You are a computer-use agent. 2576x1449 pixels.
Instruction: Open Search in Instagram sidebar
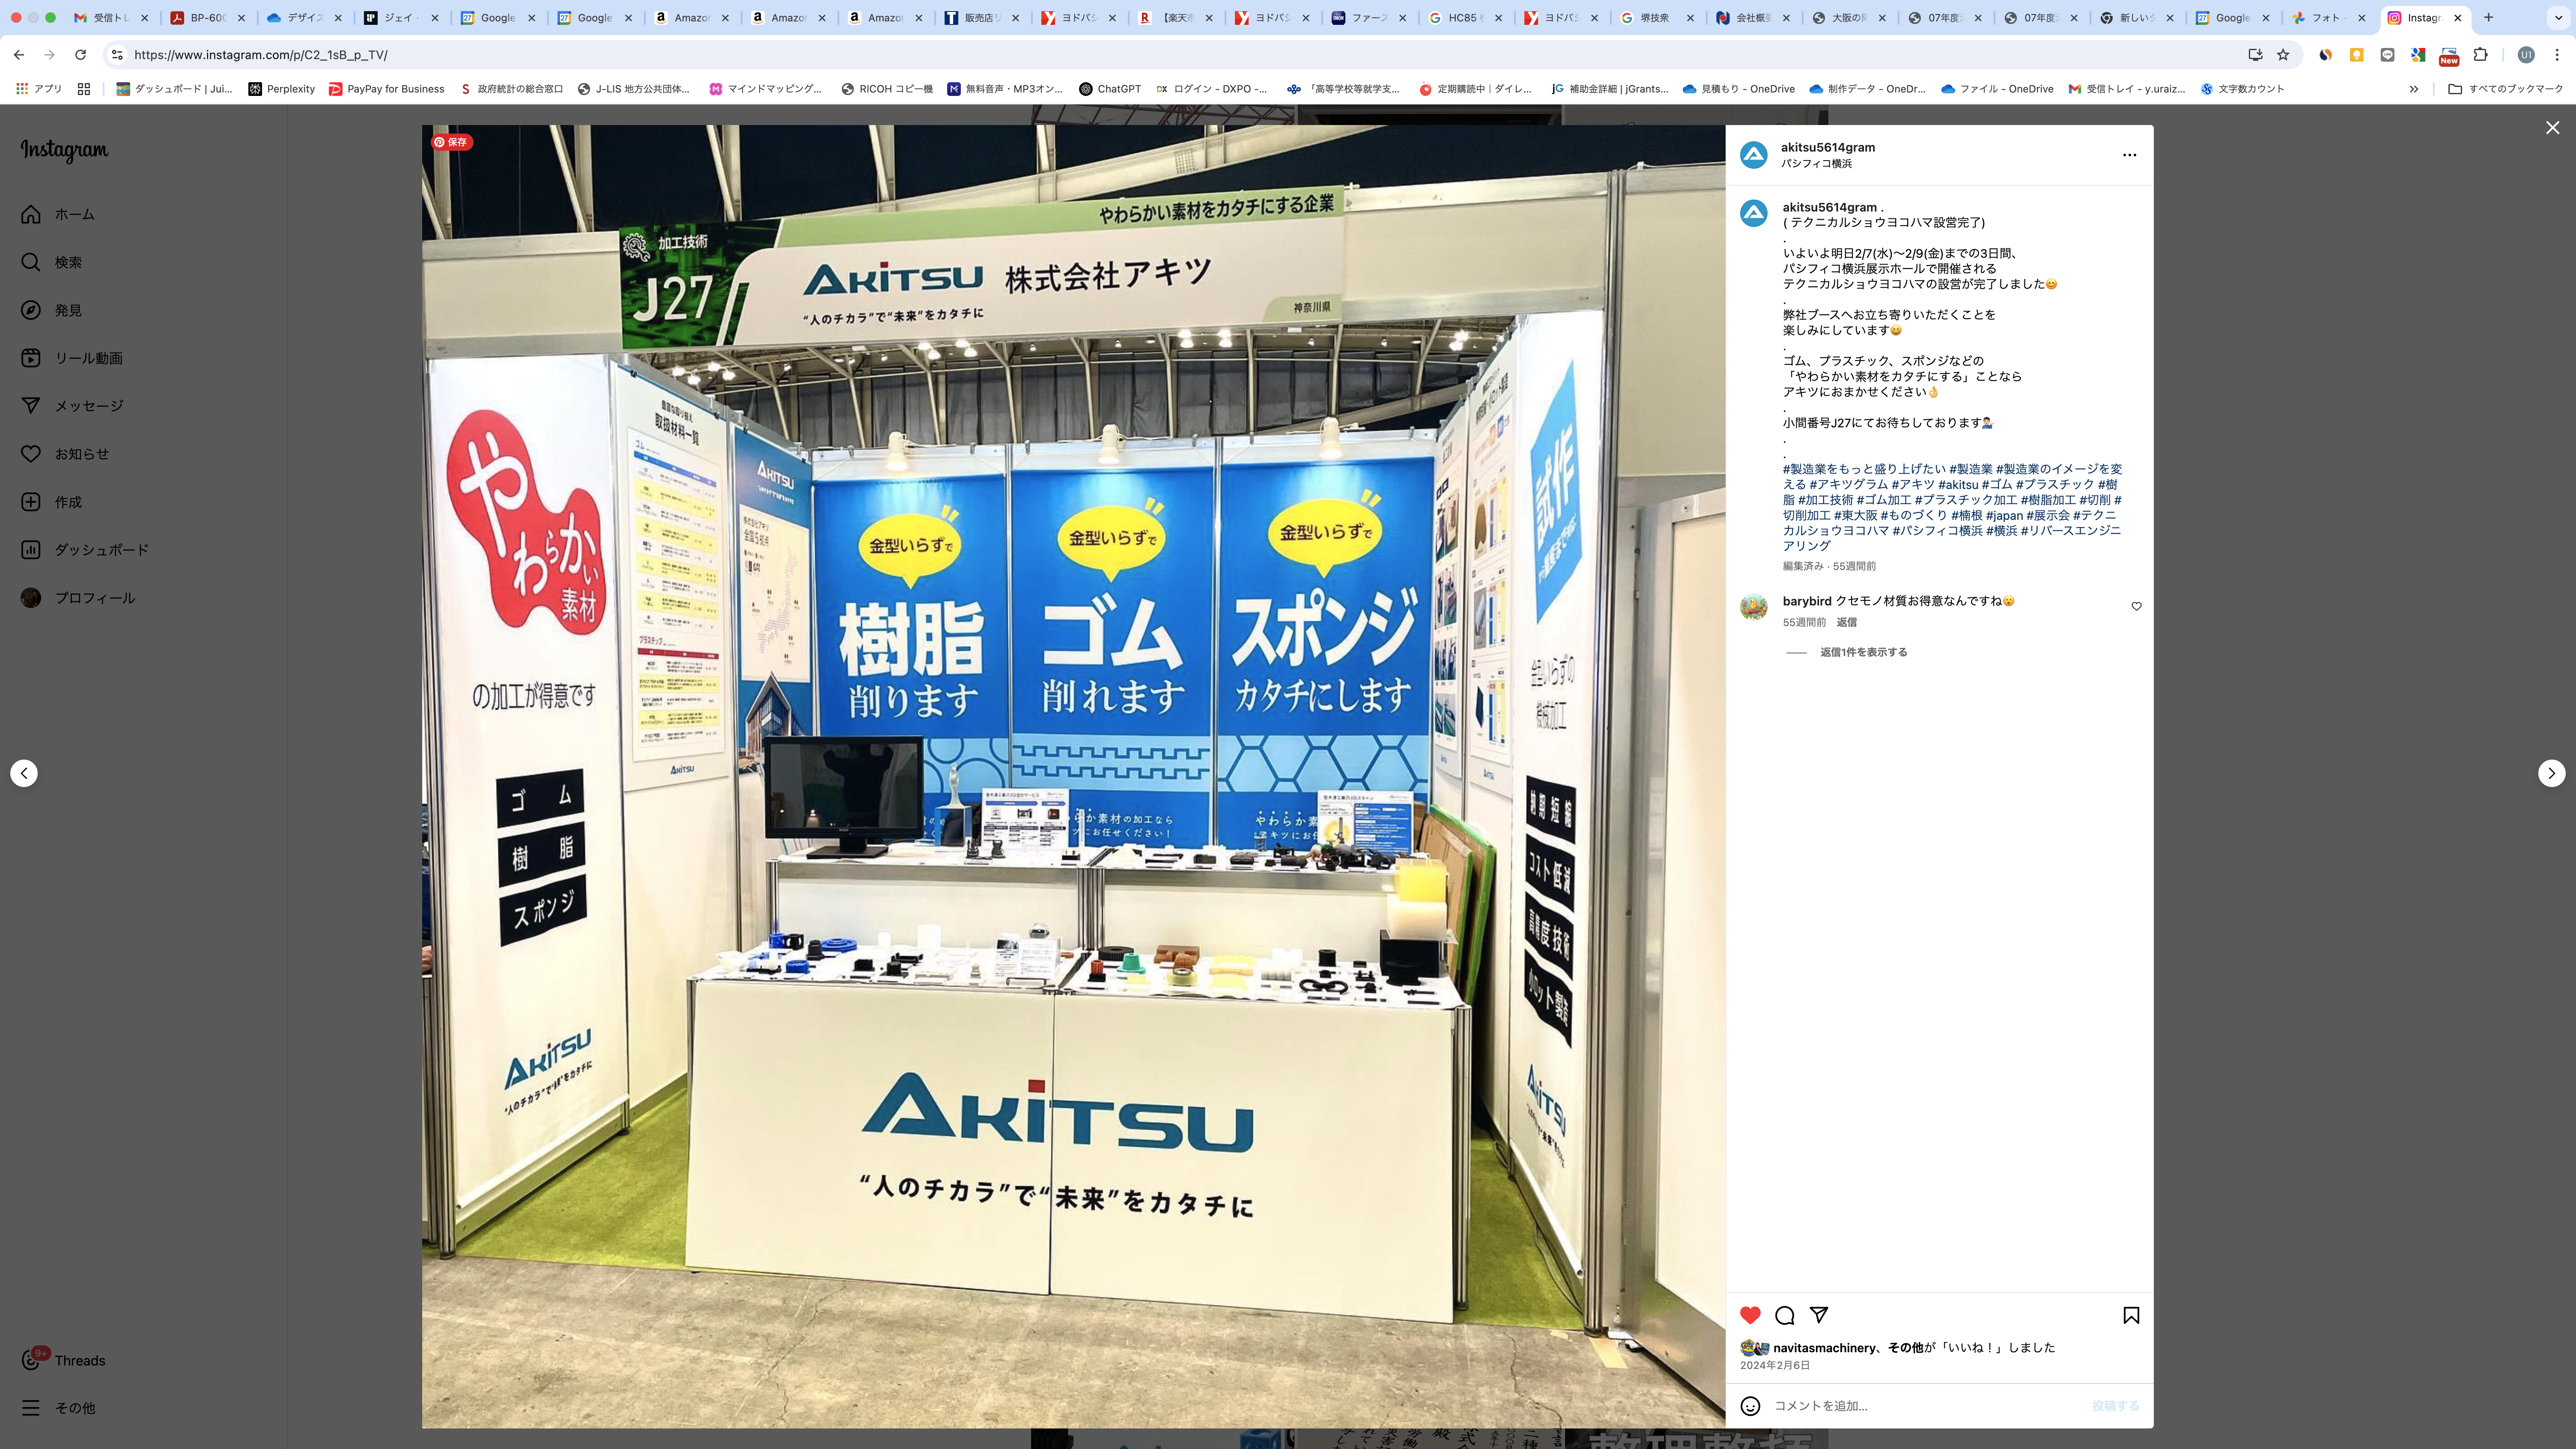[x=31, y=262]
